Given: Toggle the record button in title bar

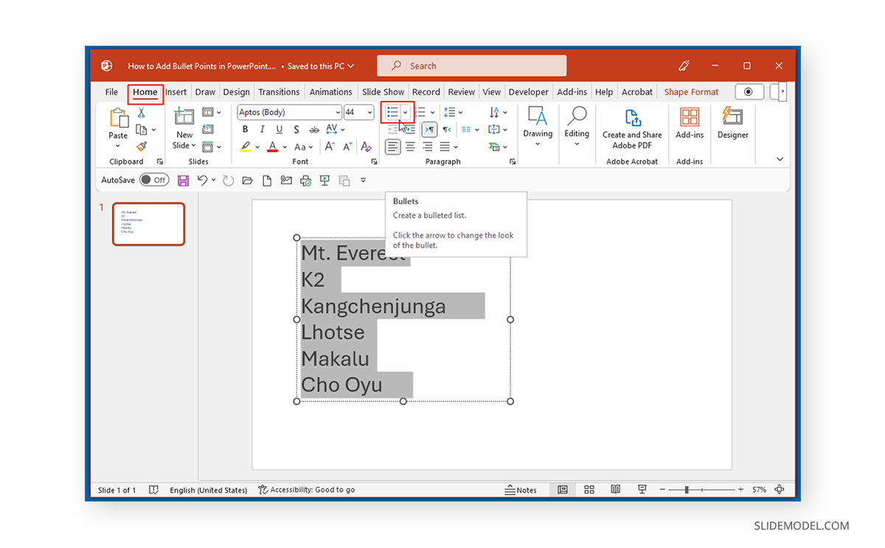Looking at the screenshot, I should pos(749,91).
